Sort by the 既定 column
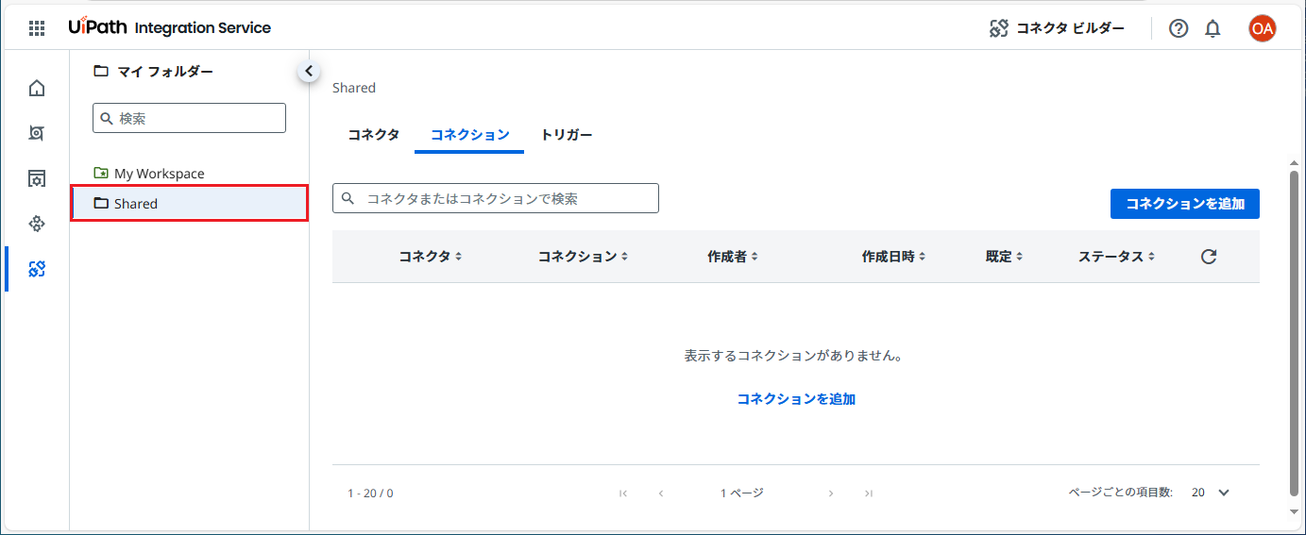 (x=1004, y=257)
